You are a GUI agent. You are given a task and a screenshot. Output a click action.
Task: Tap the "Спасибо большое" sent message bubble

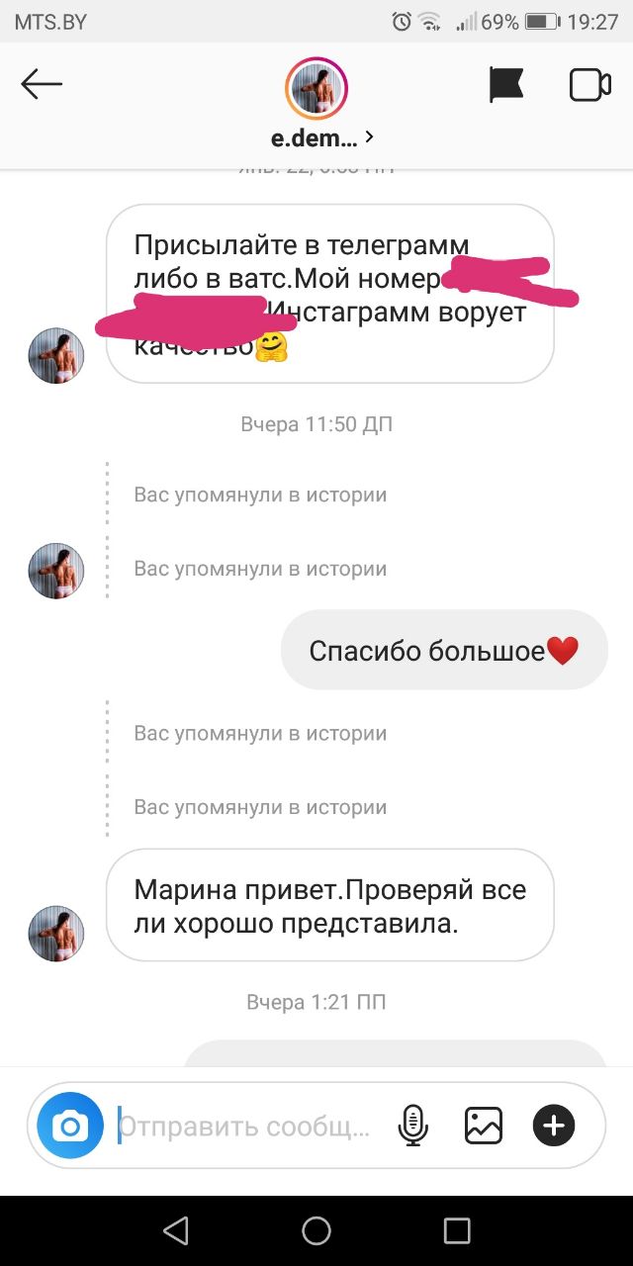[x=444, y=650]
